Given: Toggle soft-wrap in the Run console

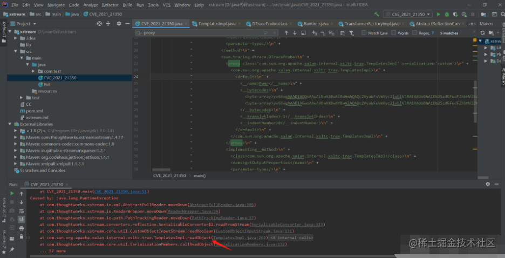Looking at the screenshot, I should tap(21, 211).
